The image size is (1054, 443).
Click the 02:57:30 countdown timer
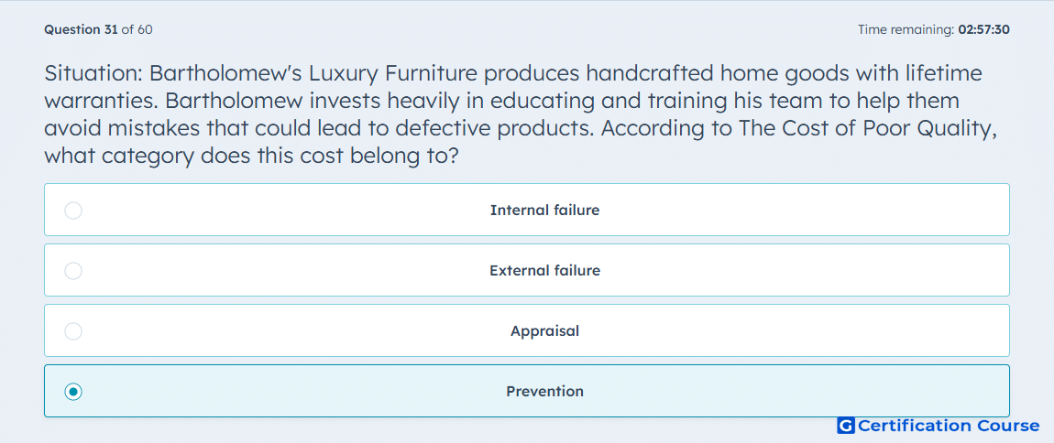[x=984, y=29]
